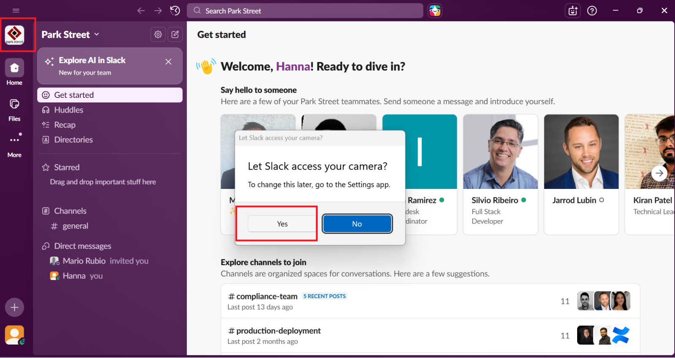This screenshot has height=358, width=675.
Task: Select Get started in the sidebar
Action: (110, 95)
